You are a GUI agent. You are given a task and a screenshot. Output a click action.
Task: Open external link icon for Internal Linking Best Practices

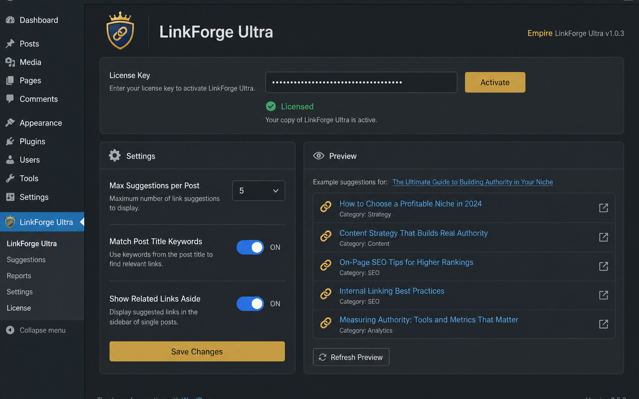tap(603, 295)
